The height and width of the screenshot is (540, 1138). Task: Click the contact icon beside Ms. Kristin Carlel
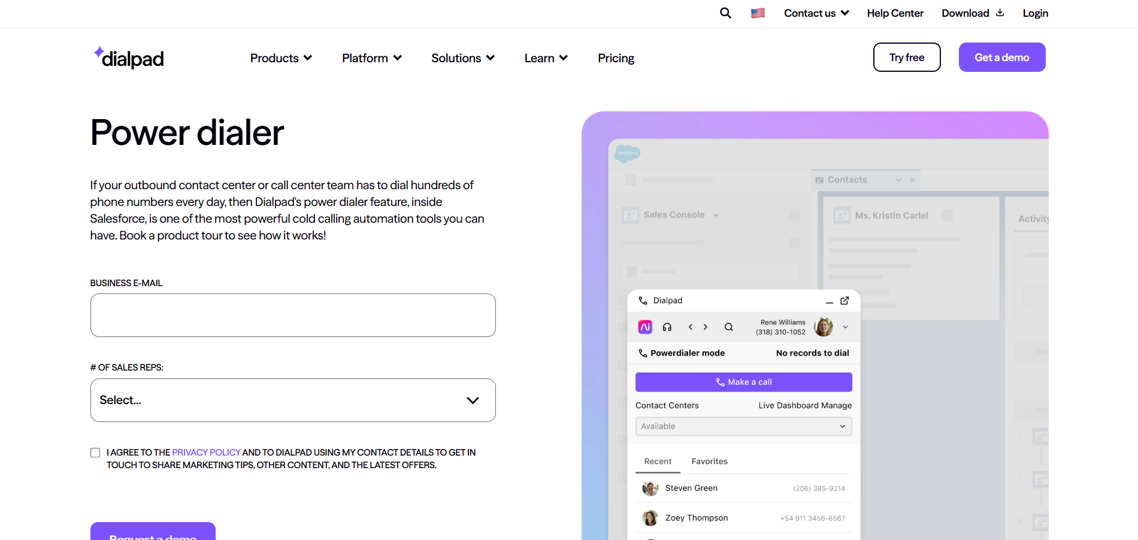[x=842, y=216]
